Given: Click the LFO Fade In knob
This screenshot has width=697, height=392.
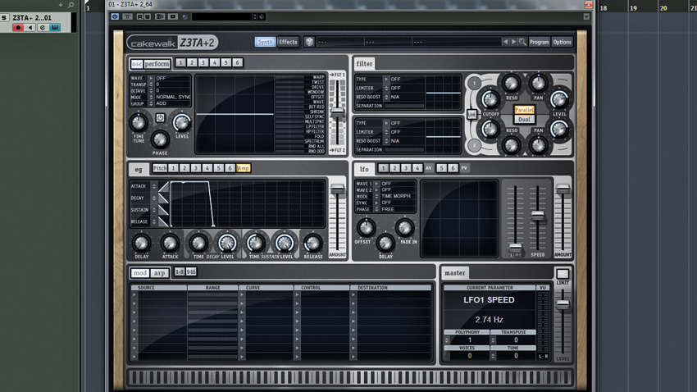Looking at the screenshot, I should click(405, 228).
